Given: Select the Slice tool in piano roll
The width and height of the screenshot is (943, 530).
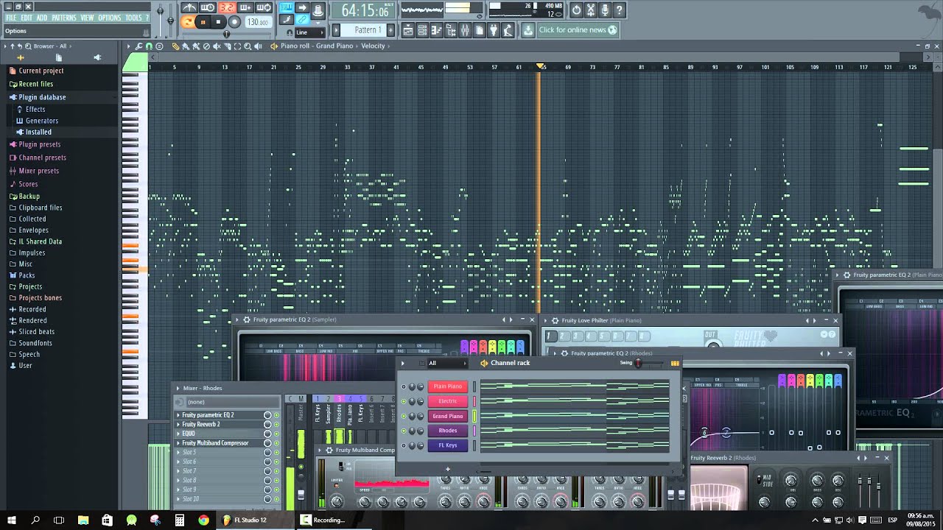Looking at the screenshot, I should (x=227, y=46).
